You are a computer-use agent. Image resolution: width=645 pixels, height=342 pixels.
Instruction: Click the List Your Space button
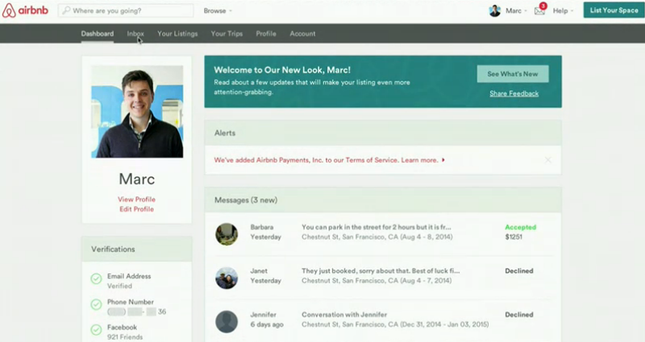click(613, 10)
